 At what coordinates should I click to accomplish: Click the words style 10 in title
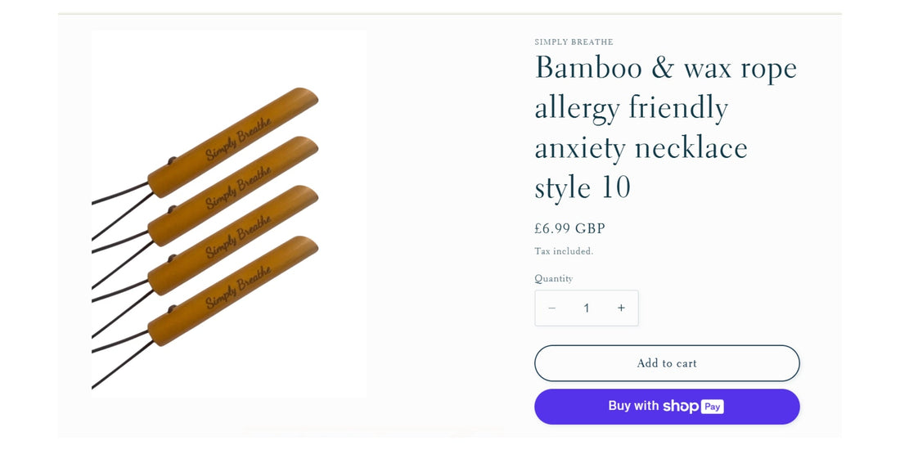pyautogui.click(x=583, y=187)
